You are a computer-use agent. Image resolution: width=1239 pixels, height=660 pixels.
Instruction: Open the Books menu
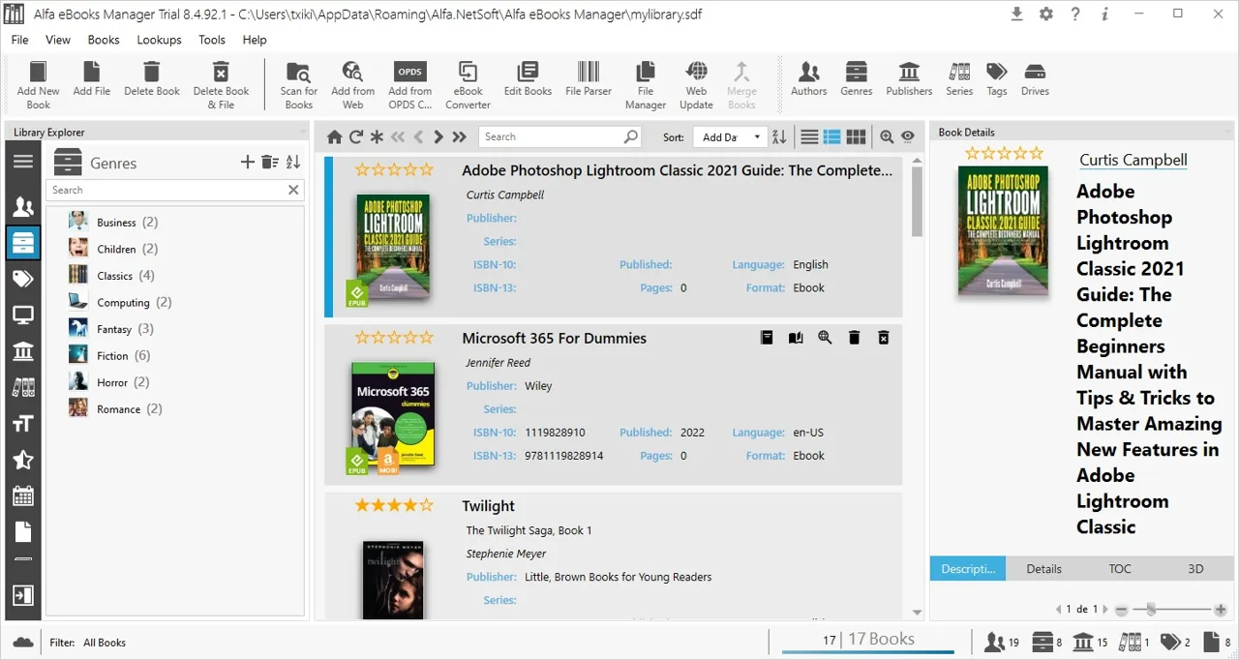104,40
